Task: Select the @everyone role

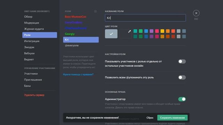Action: (81, 45)
